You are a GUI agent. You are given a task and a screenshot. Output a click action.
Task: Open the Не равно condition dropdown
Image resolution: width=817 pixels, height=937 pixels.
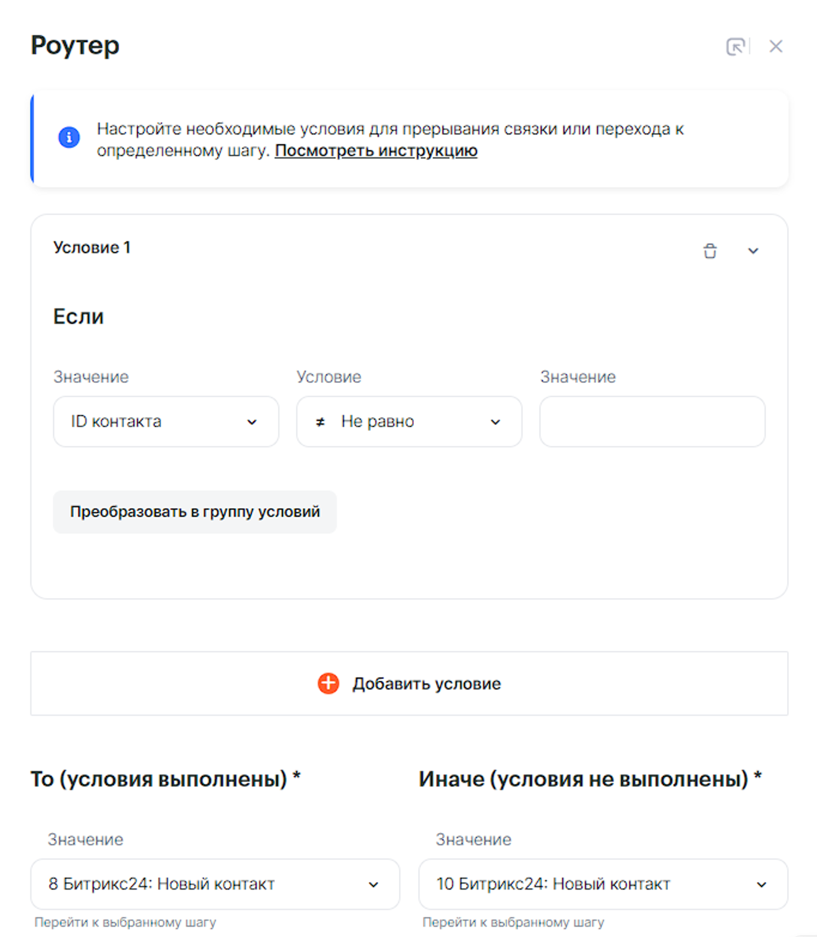pos(408,421)
